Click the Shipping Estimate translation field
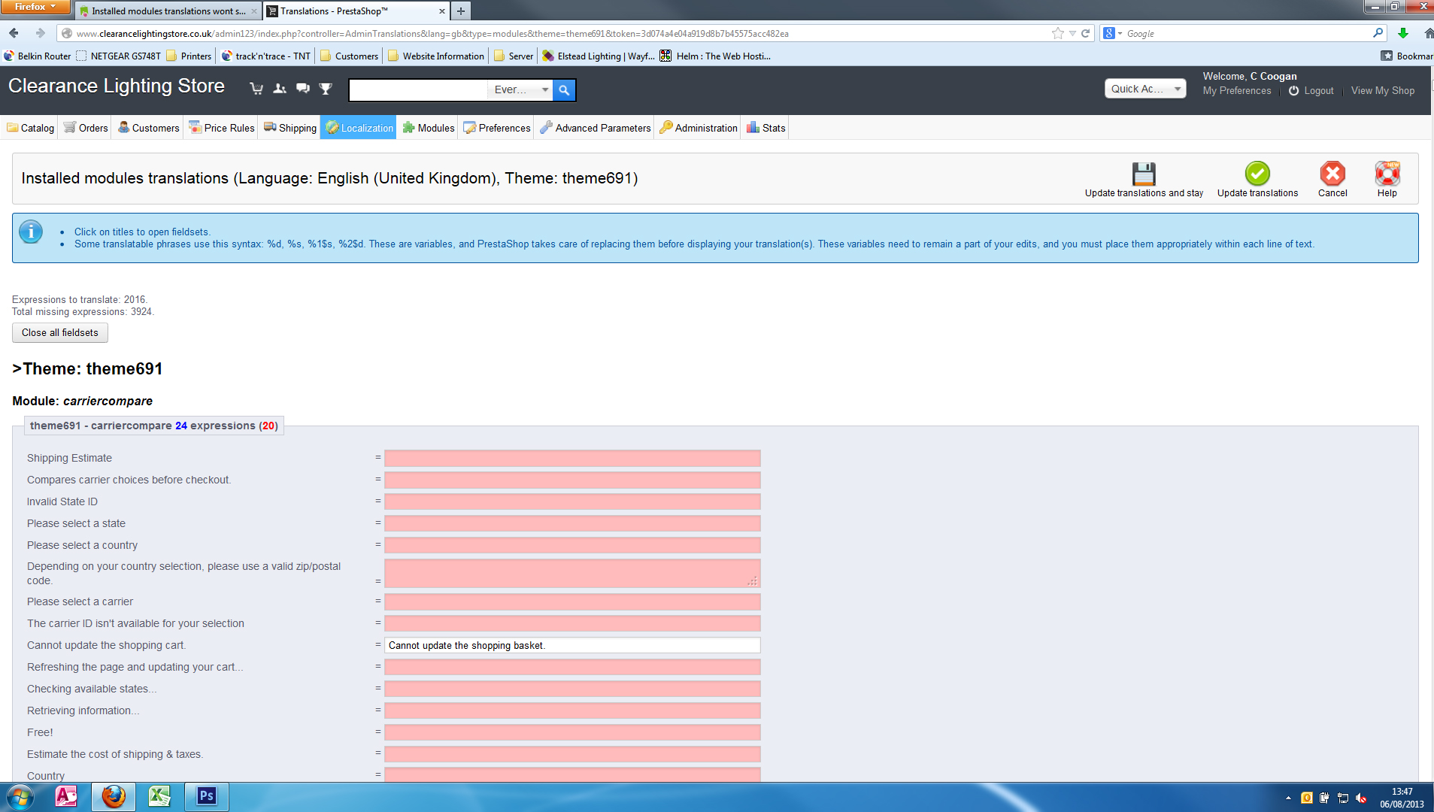This screenshot has height=812, width=1434. (572, 458)
